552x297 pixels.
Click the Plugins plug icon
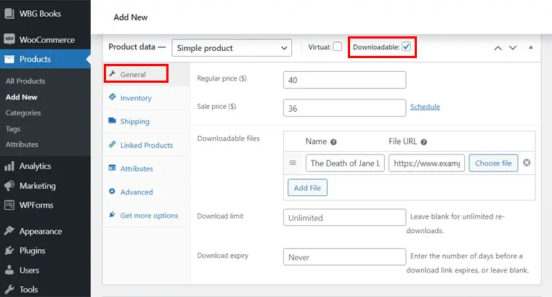(9, 251)
